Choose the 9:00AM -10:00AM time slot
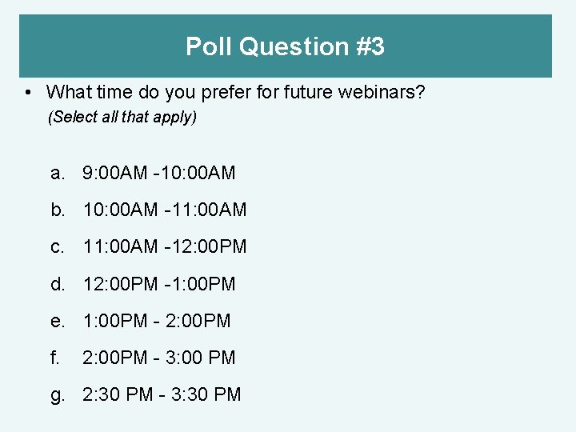This screenshot has height=432, width=576. [158, 173]
